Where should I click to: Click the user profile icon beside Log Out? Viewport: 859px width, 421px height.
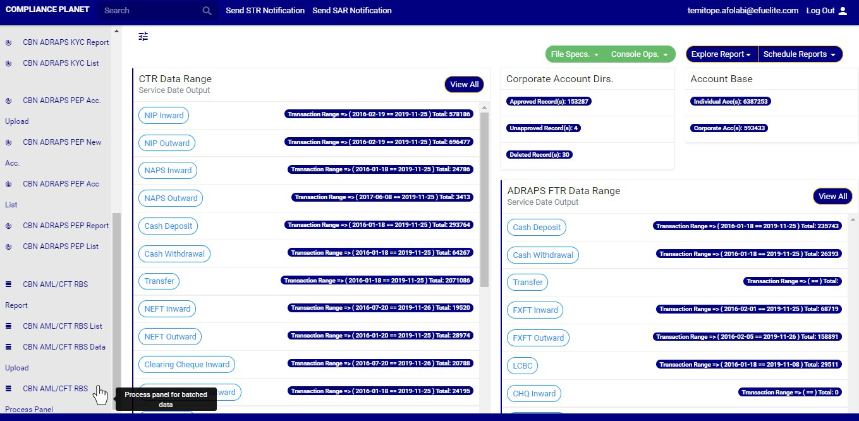coord(843,11)
